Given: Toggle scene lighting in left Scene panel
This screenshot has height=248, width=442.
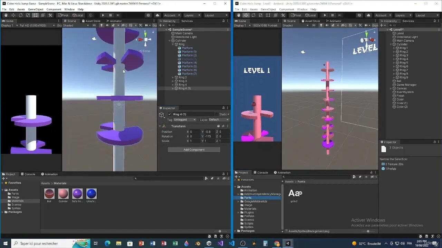Looking at the screenshot, I should tap(101, 25).
